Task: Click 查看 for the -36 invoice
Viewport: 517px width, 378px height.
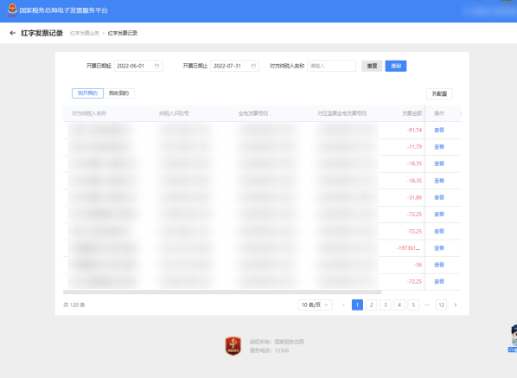Action: 439,265
